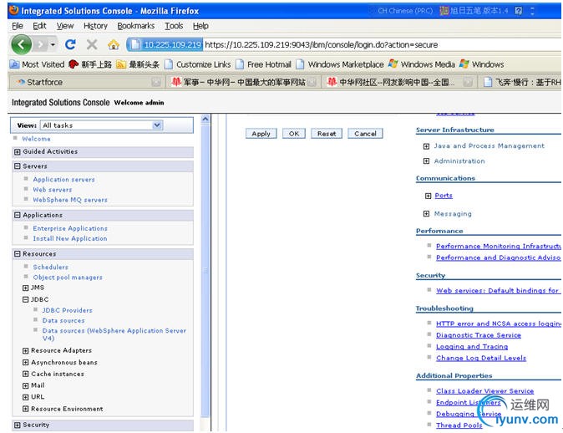Open the Tools menu

tap(174, 26)
